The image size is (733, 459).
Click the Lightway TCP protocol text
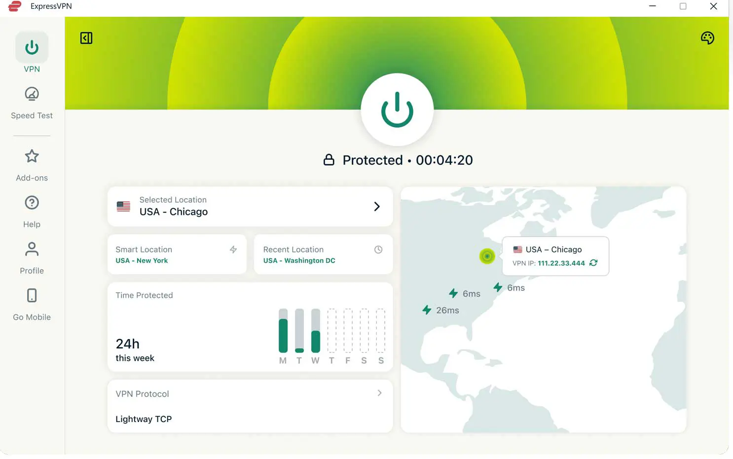(x=144, y=419)
